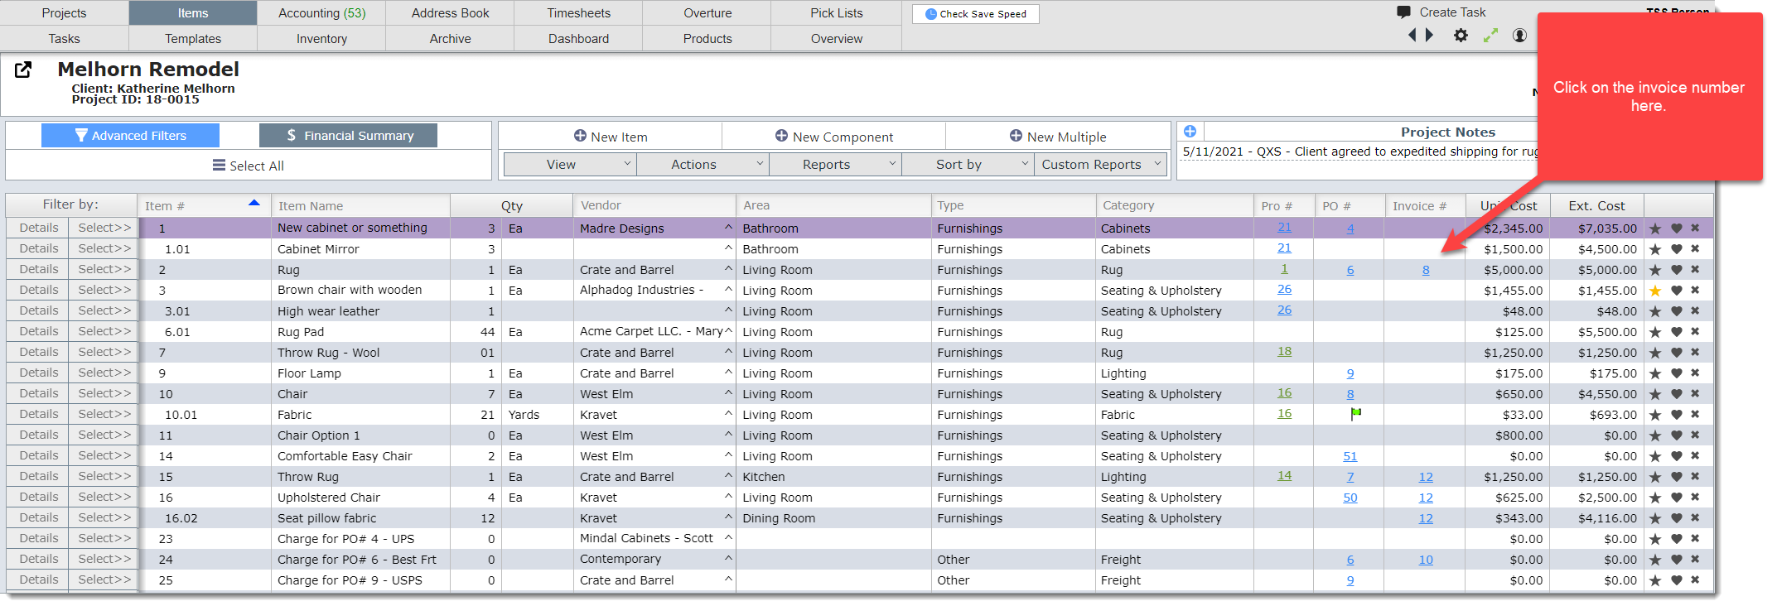This screenshot has height=606, width=1777.
Task: Heart the Upholstered Chair row
Action: point(1676,498)
